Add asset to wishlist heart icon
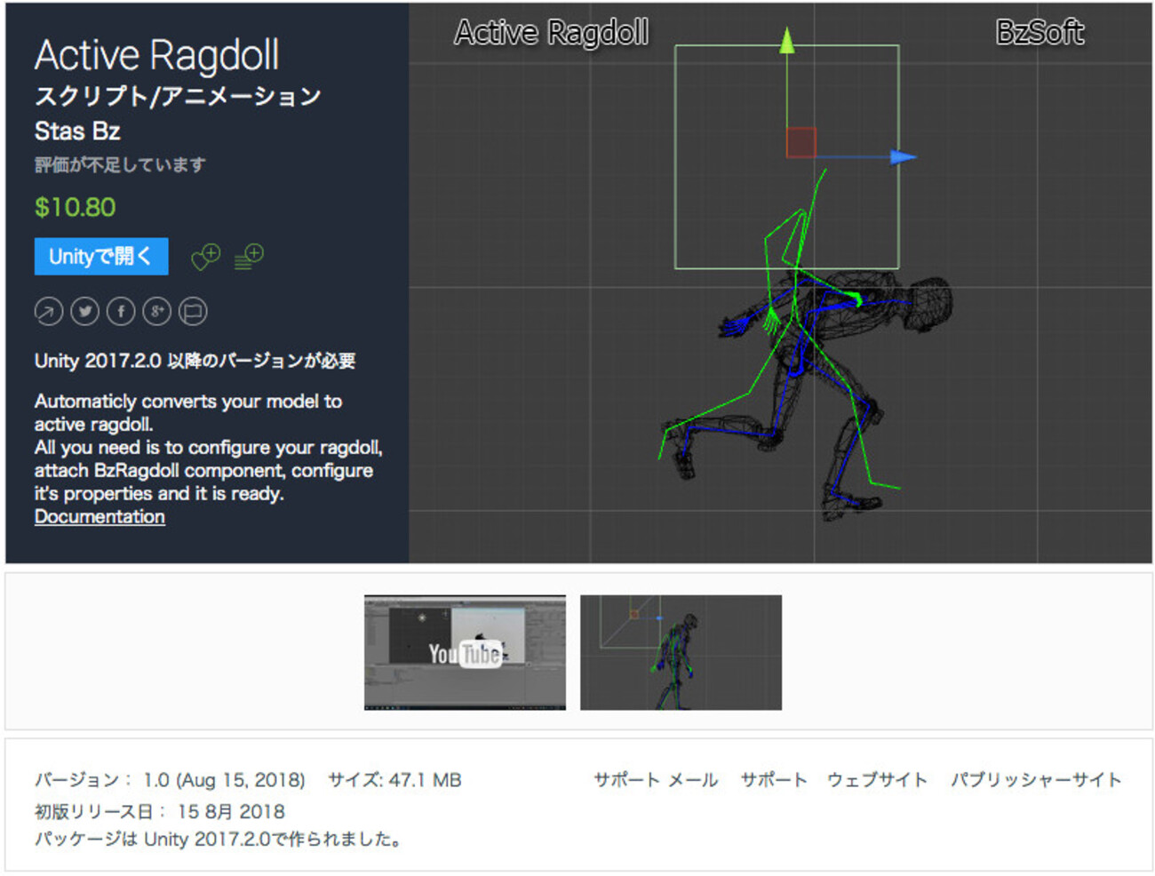Image resolution: width=1155 pixels, height=876 pixels. pos(206,257)
